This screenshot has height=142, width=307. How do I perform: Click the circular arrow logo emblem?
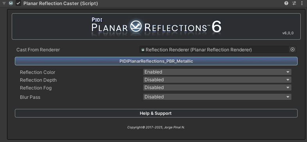click(136, 26)
